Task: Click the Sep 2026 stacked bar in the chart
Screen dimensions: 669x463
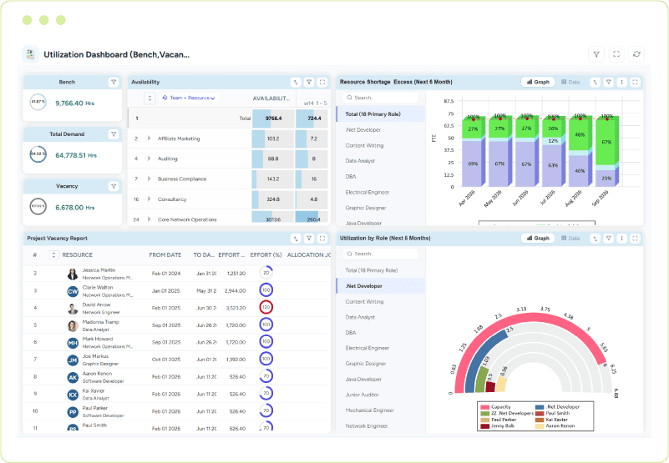Action: (606, 151)
